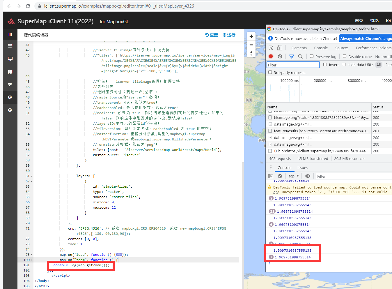Select the sidebar folded map icon
The image size is (392, 289).
(x=10, y=72)
